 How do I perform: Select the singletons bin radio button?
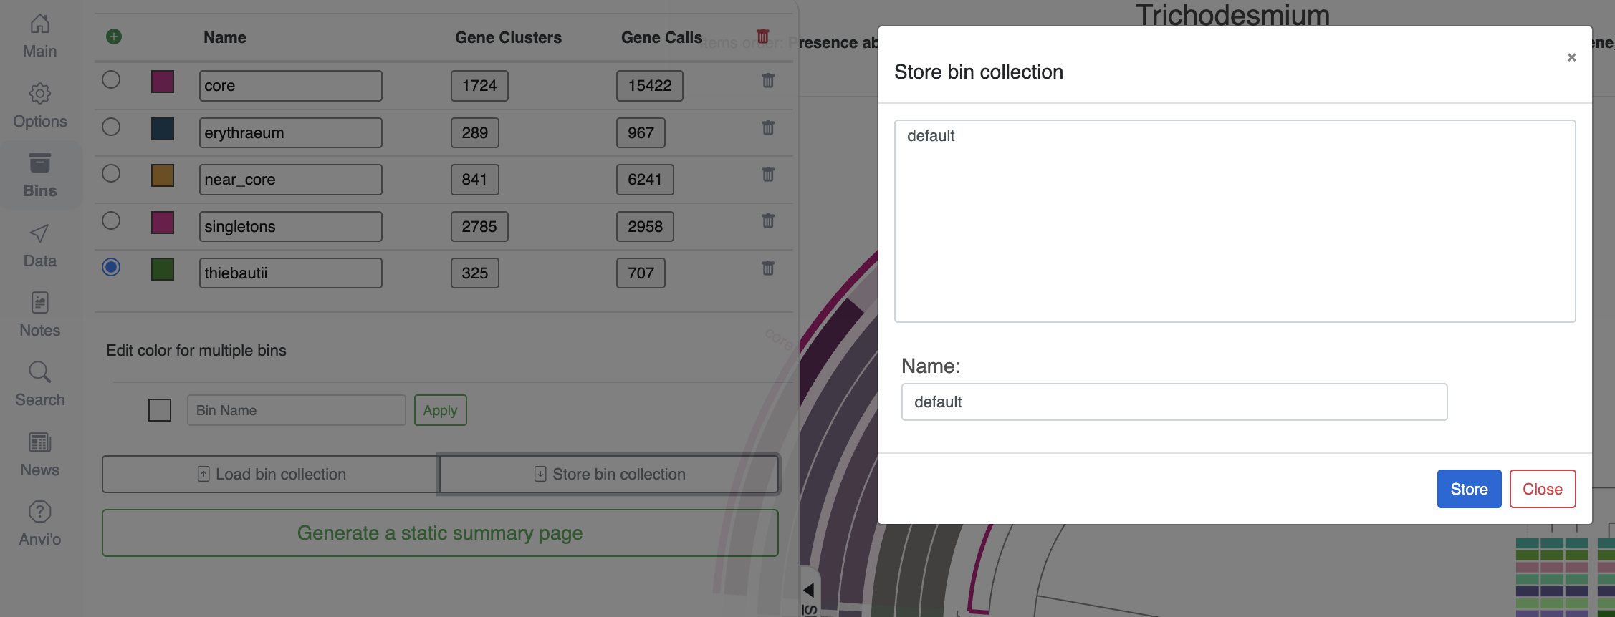[111, 220]
